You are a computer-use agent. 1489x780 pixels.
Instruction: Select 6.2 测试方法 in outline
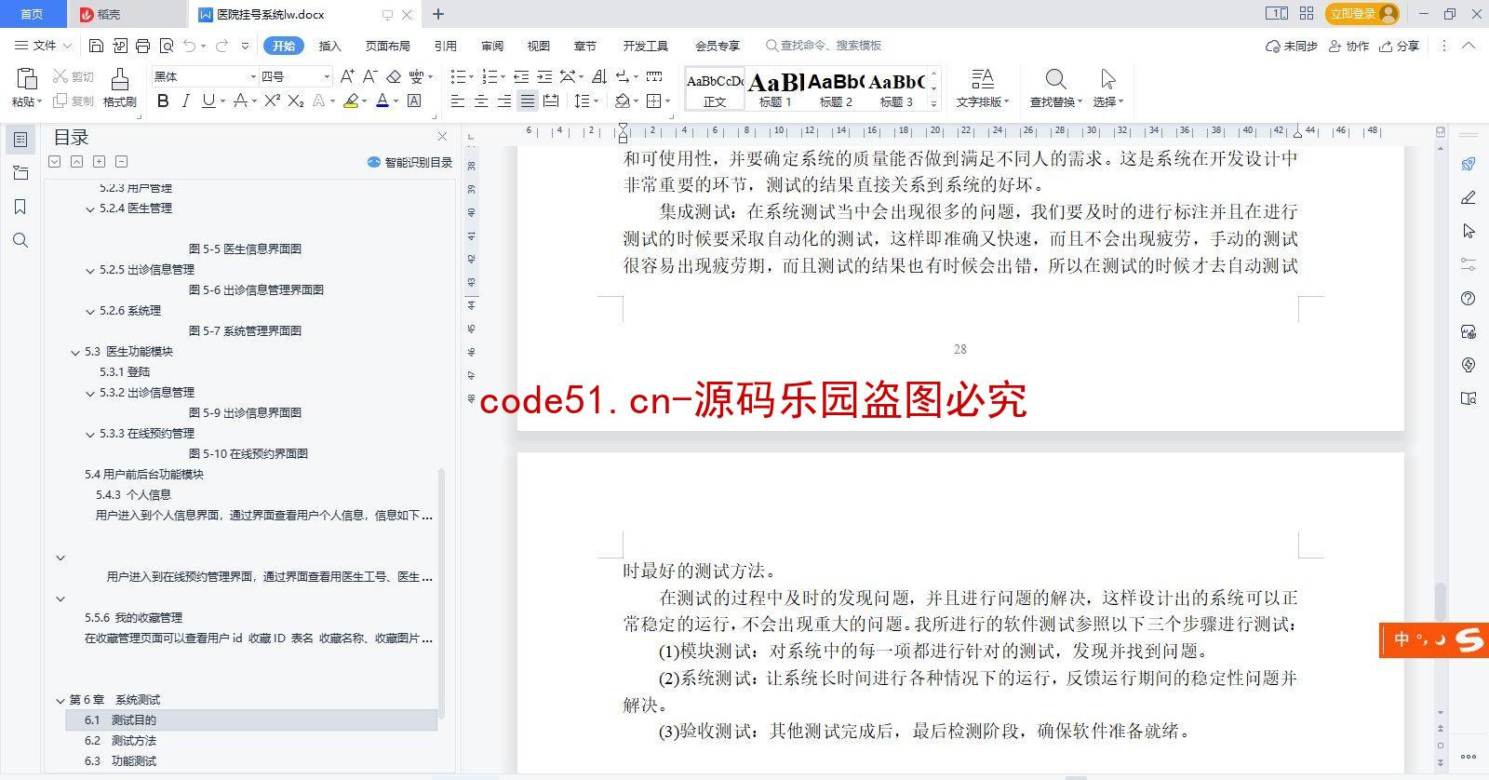[x=120, y=741]
